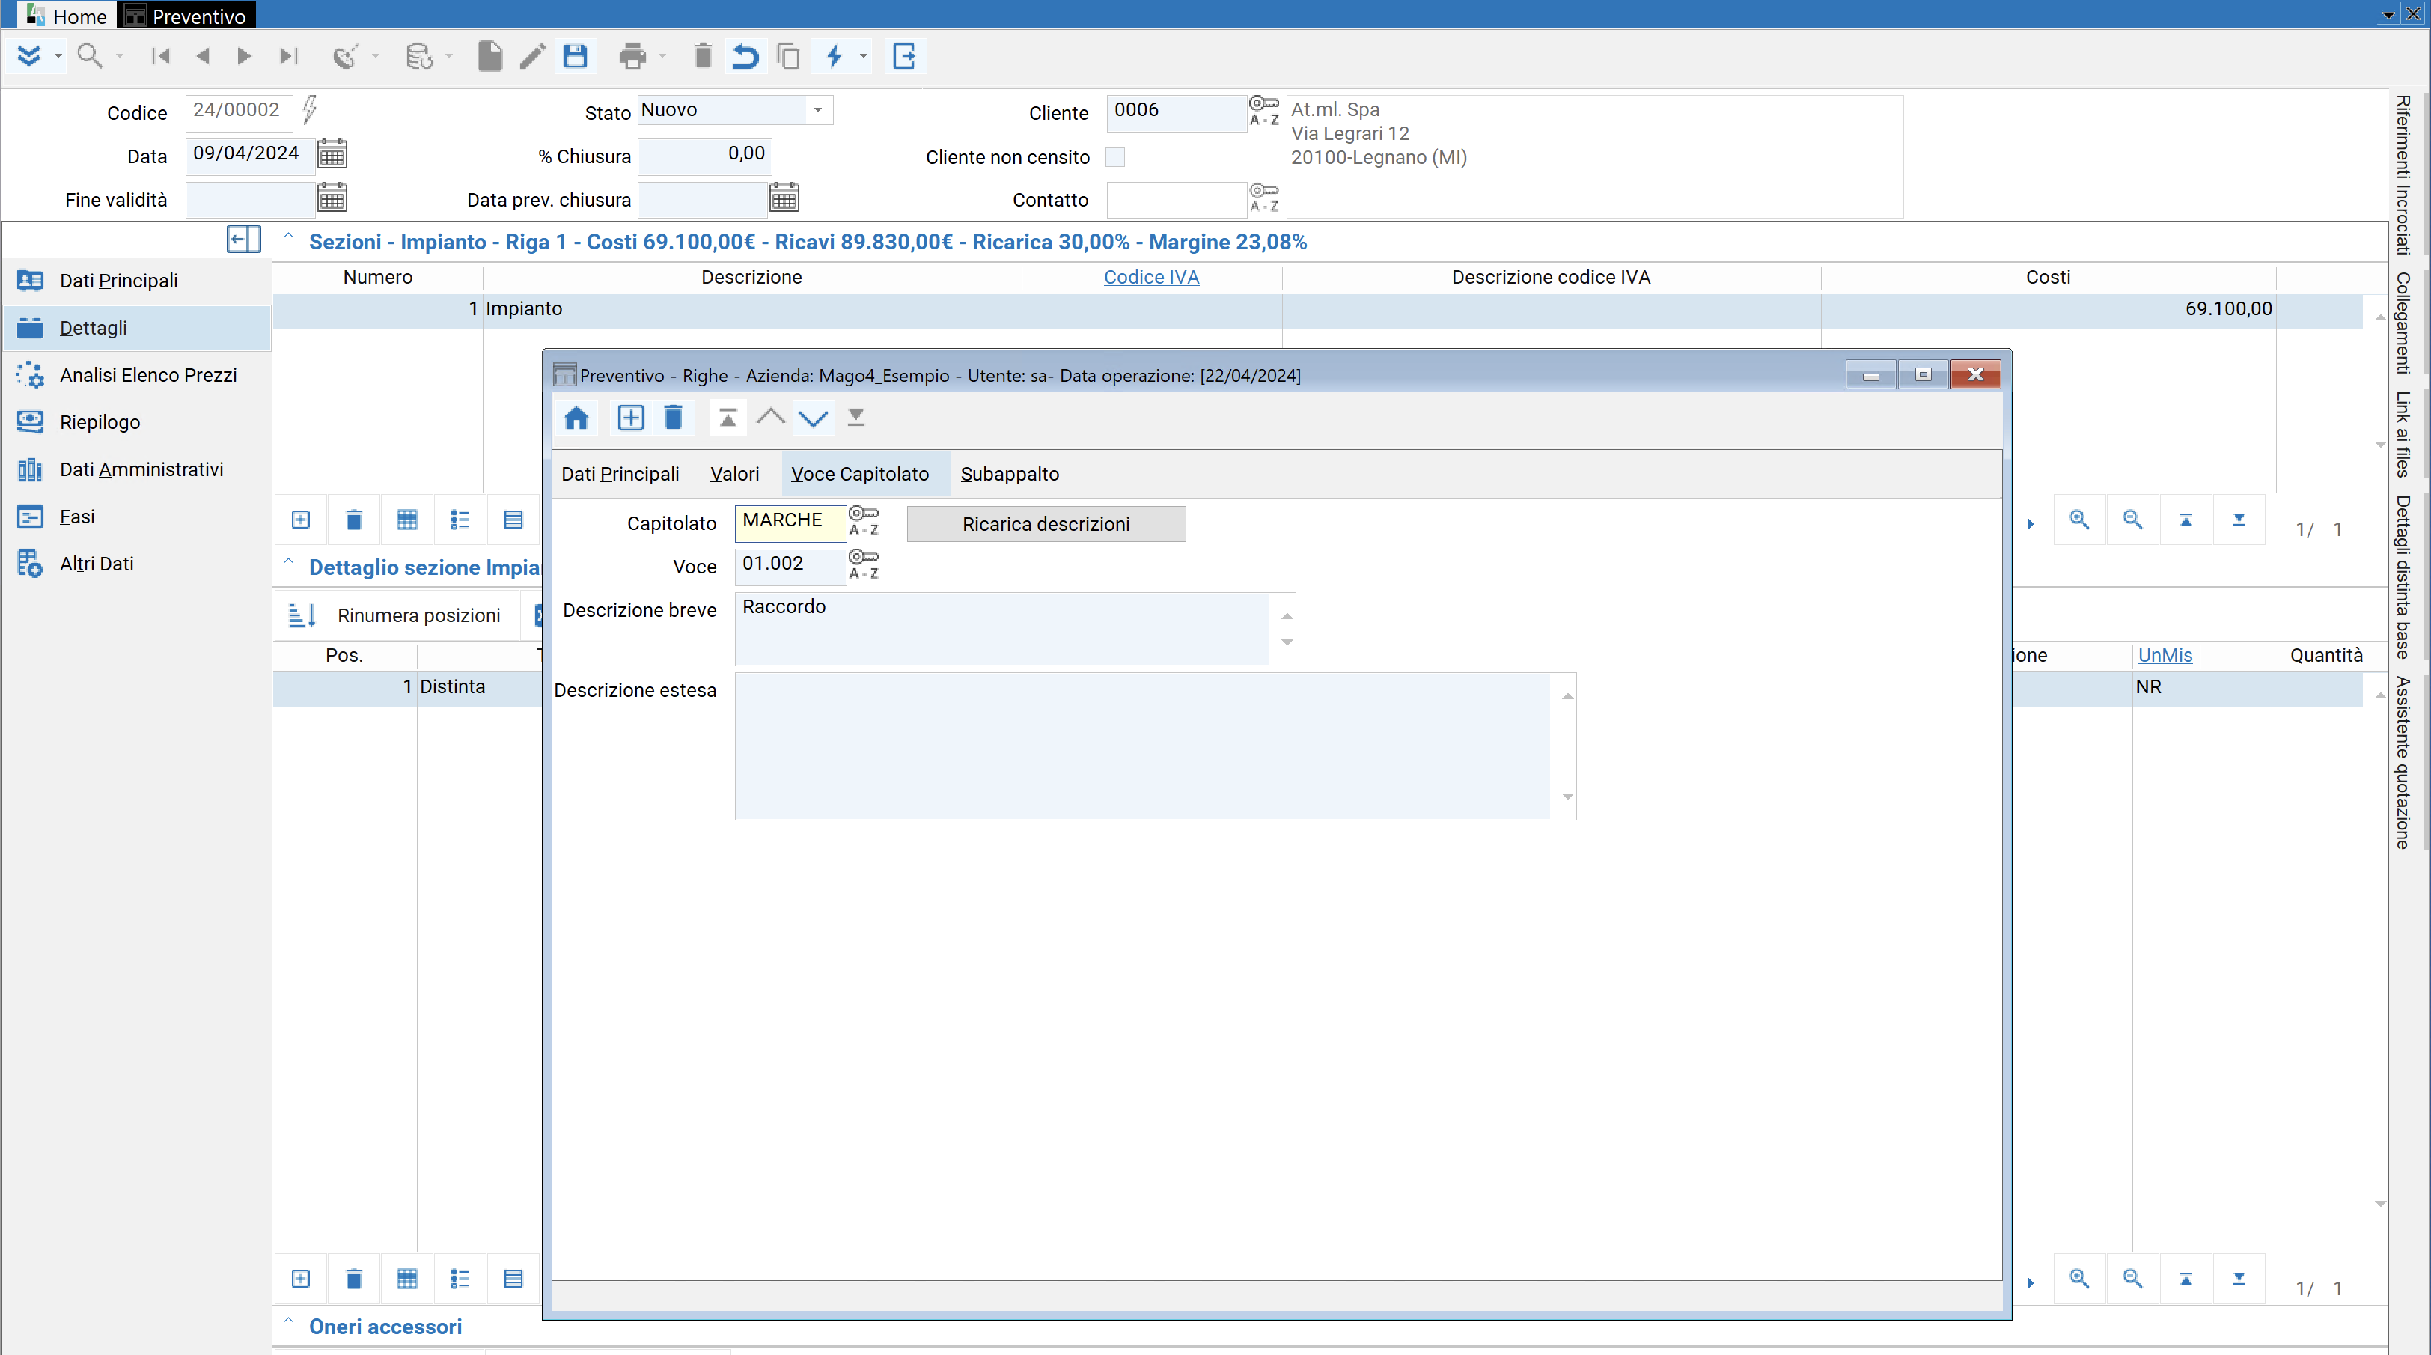Open Riferimenti Incrociati side panel
The image size is (2431, 1355).
tap(2403, 174)
